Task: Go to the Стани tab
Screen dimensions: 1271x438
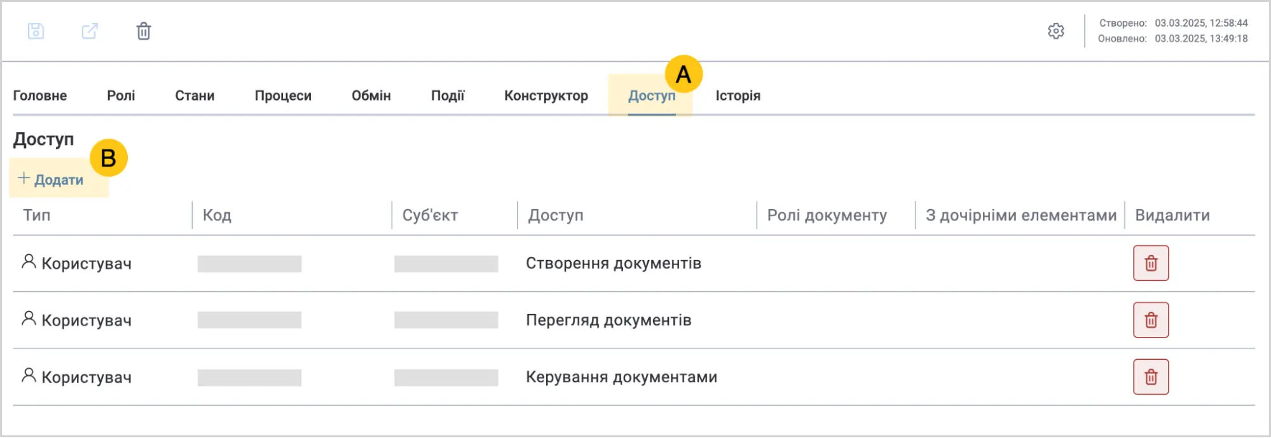Action: click(195, 96)
